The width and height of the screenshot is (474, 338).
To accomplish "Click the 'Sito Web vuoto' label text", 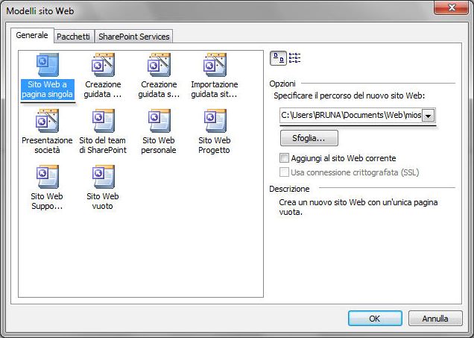I will click(103, 201).
